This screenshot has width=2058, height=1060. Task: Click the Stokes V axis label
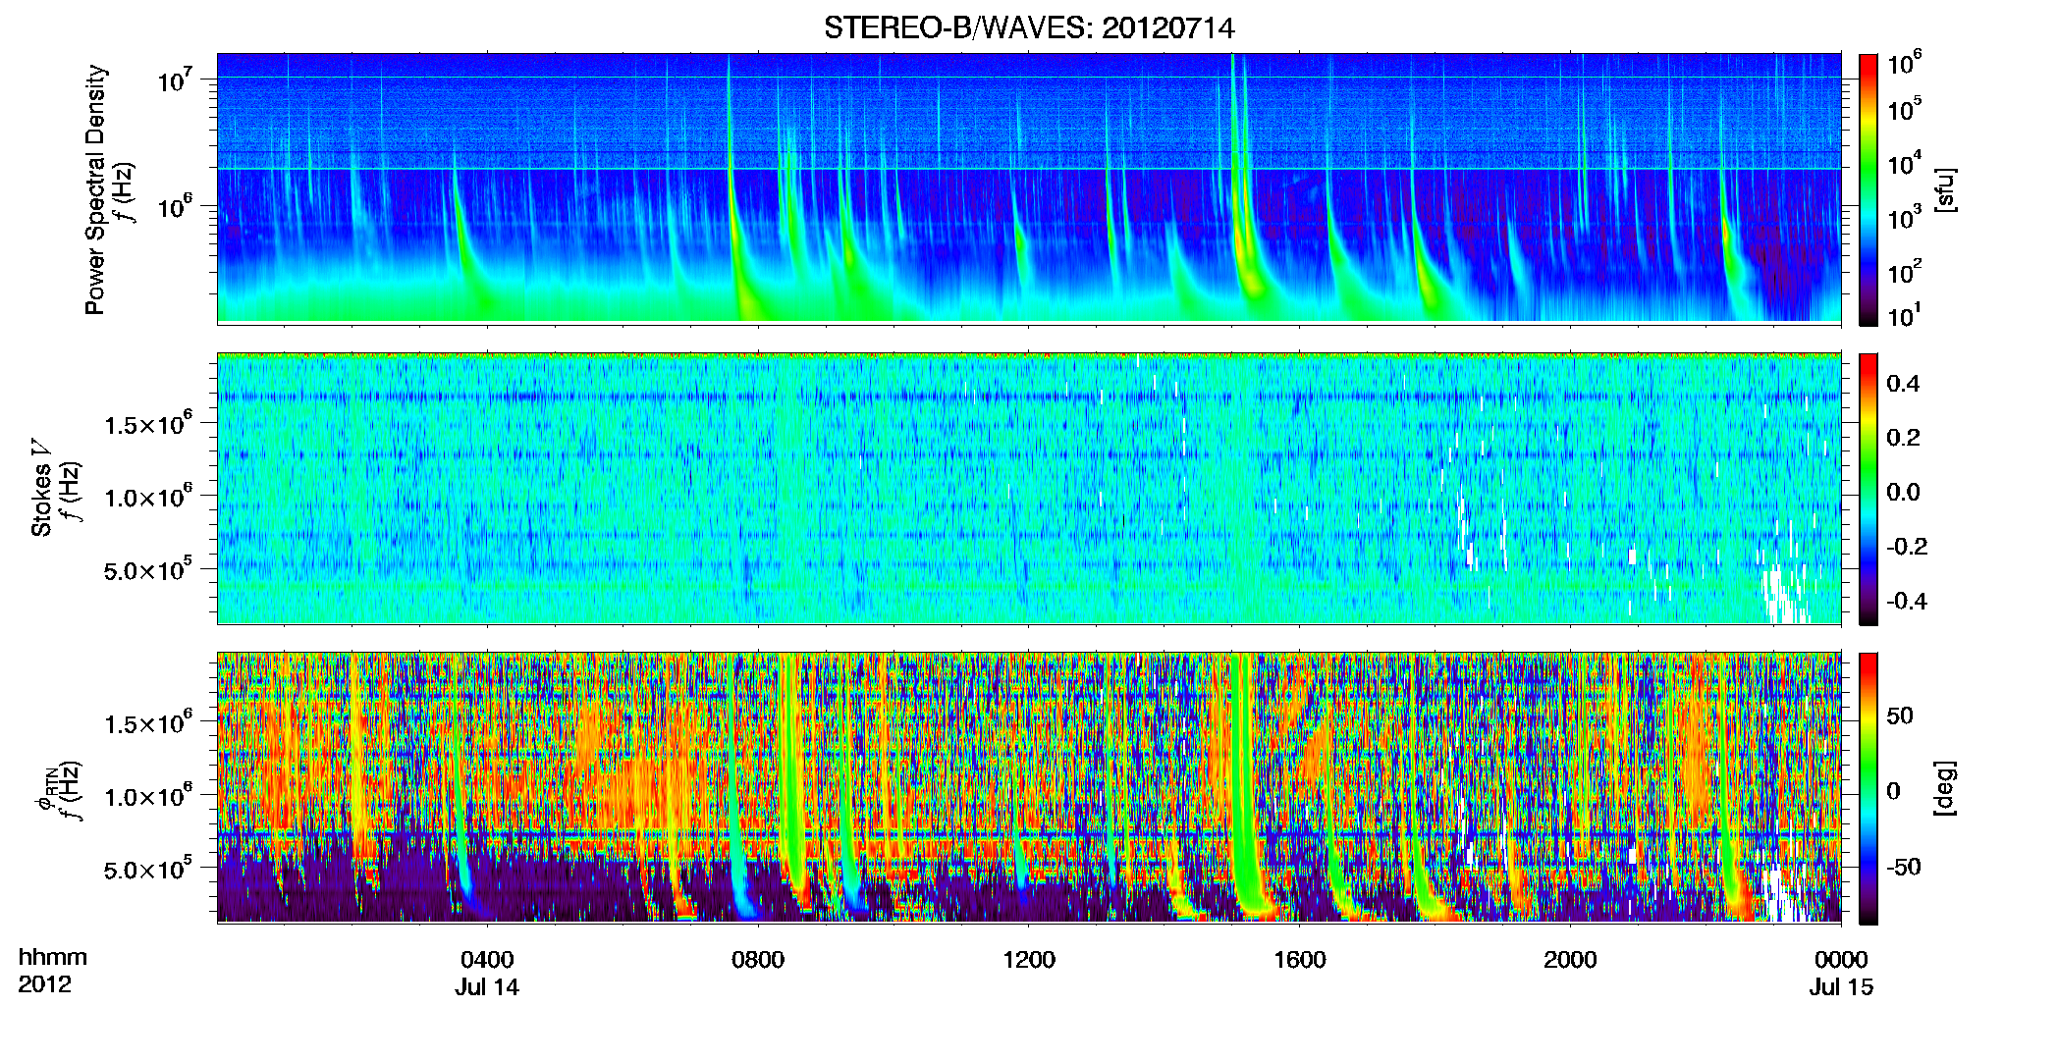(x=41, y=488)
